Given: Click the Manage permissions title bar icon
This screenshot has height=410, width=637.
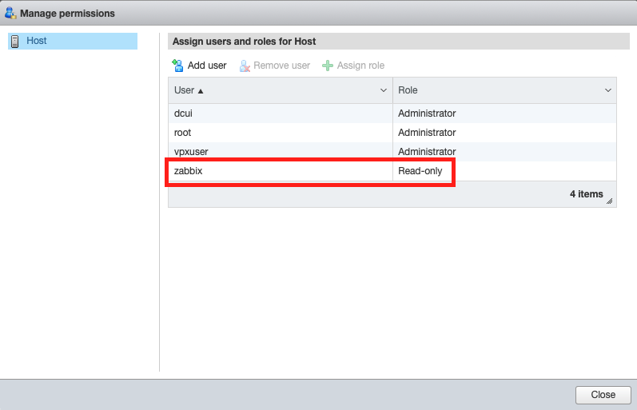Looking at the screenshot, I should pyautogui.click(x=10, y=14).
